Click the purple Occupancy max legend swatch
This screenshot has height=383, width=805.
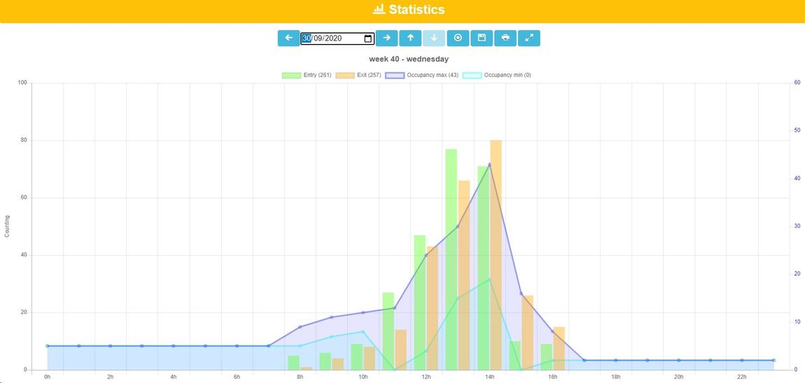pyautogui.click(x=394, y=75)
